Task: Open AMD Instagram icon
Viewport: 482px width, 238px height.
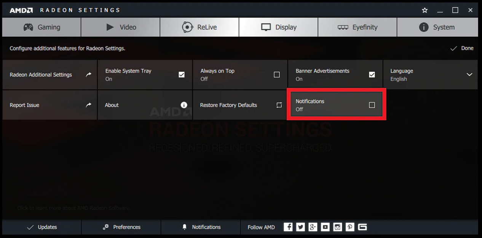Action: coord(338,227)
